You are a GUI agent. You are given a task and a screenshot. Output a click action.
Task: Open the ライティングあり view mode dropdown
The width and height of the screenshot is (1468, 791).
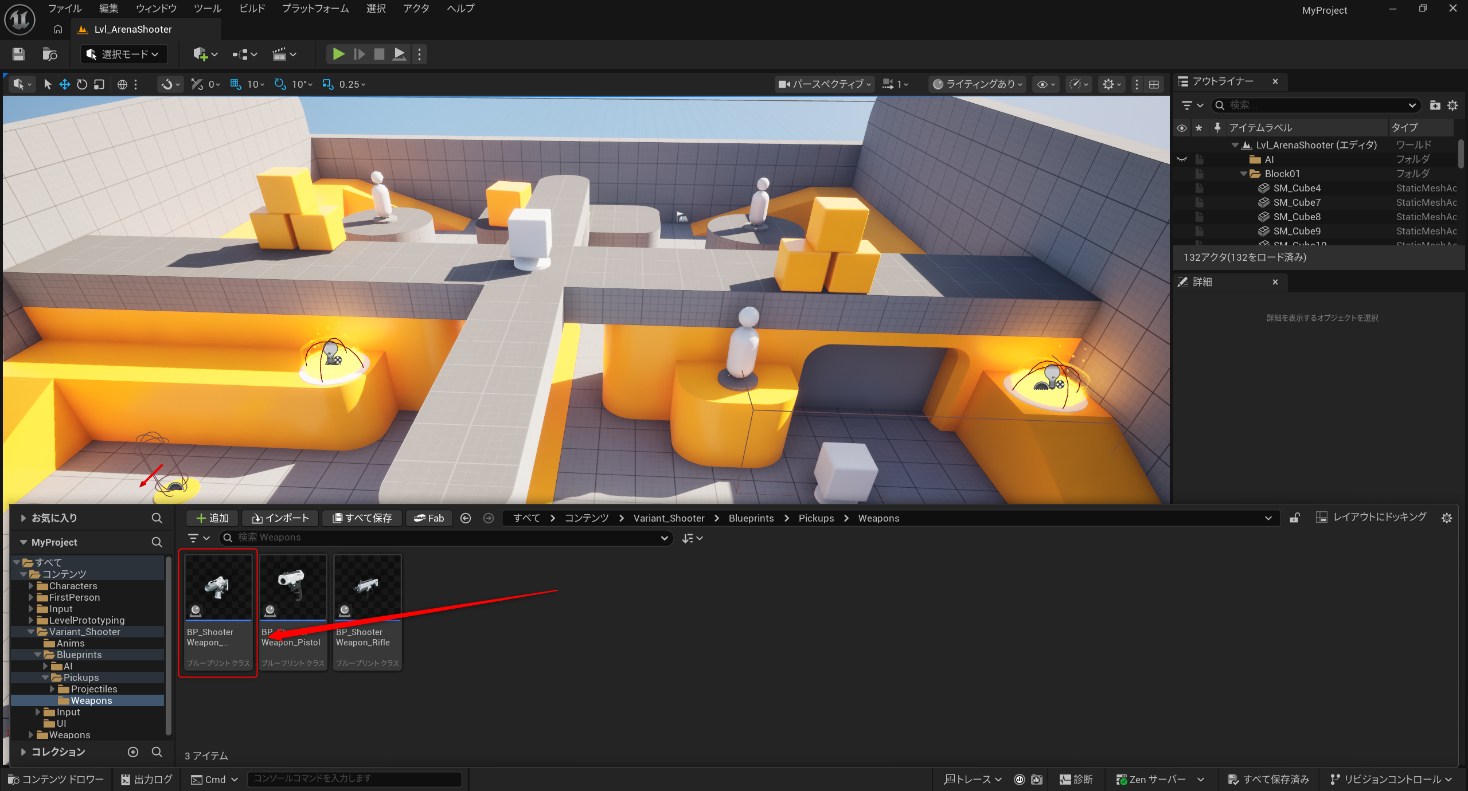pyautogui.click(x=978, y=84)
